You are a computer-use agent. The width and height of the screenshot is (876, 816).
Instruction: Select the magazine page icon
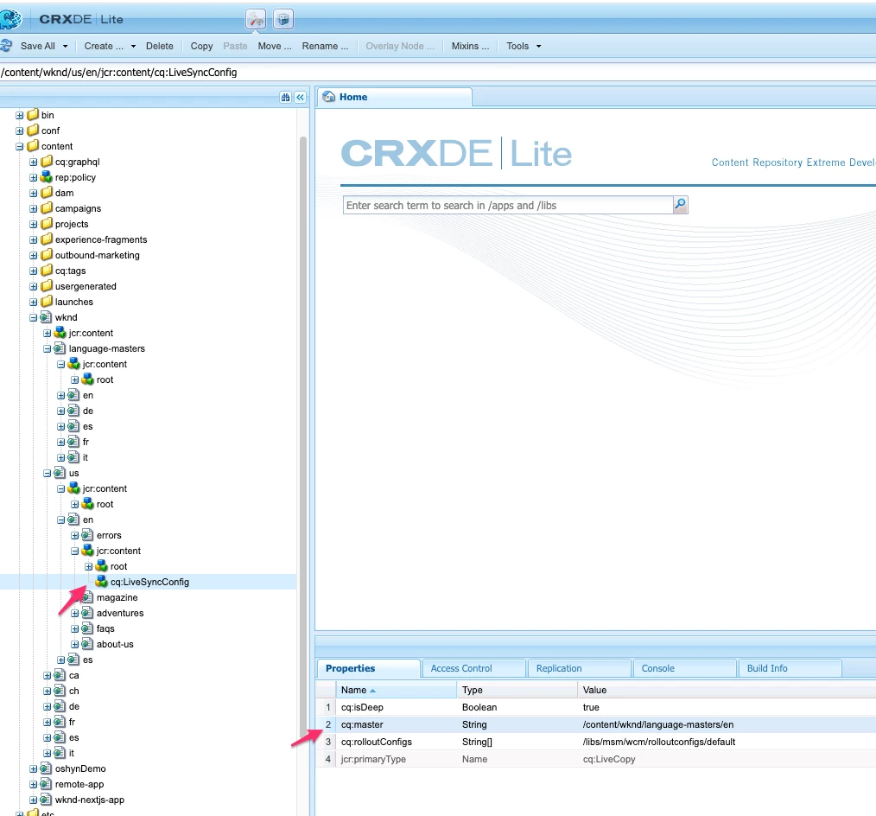coord(88,597)
